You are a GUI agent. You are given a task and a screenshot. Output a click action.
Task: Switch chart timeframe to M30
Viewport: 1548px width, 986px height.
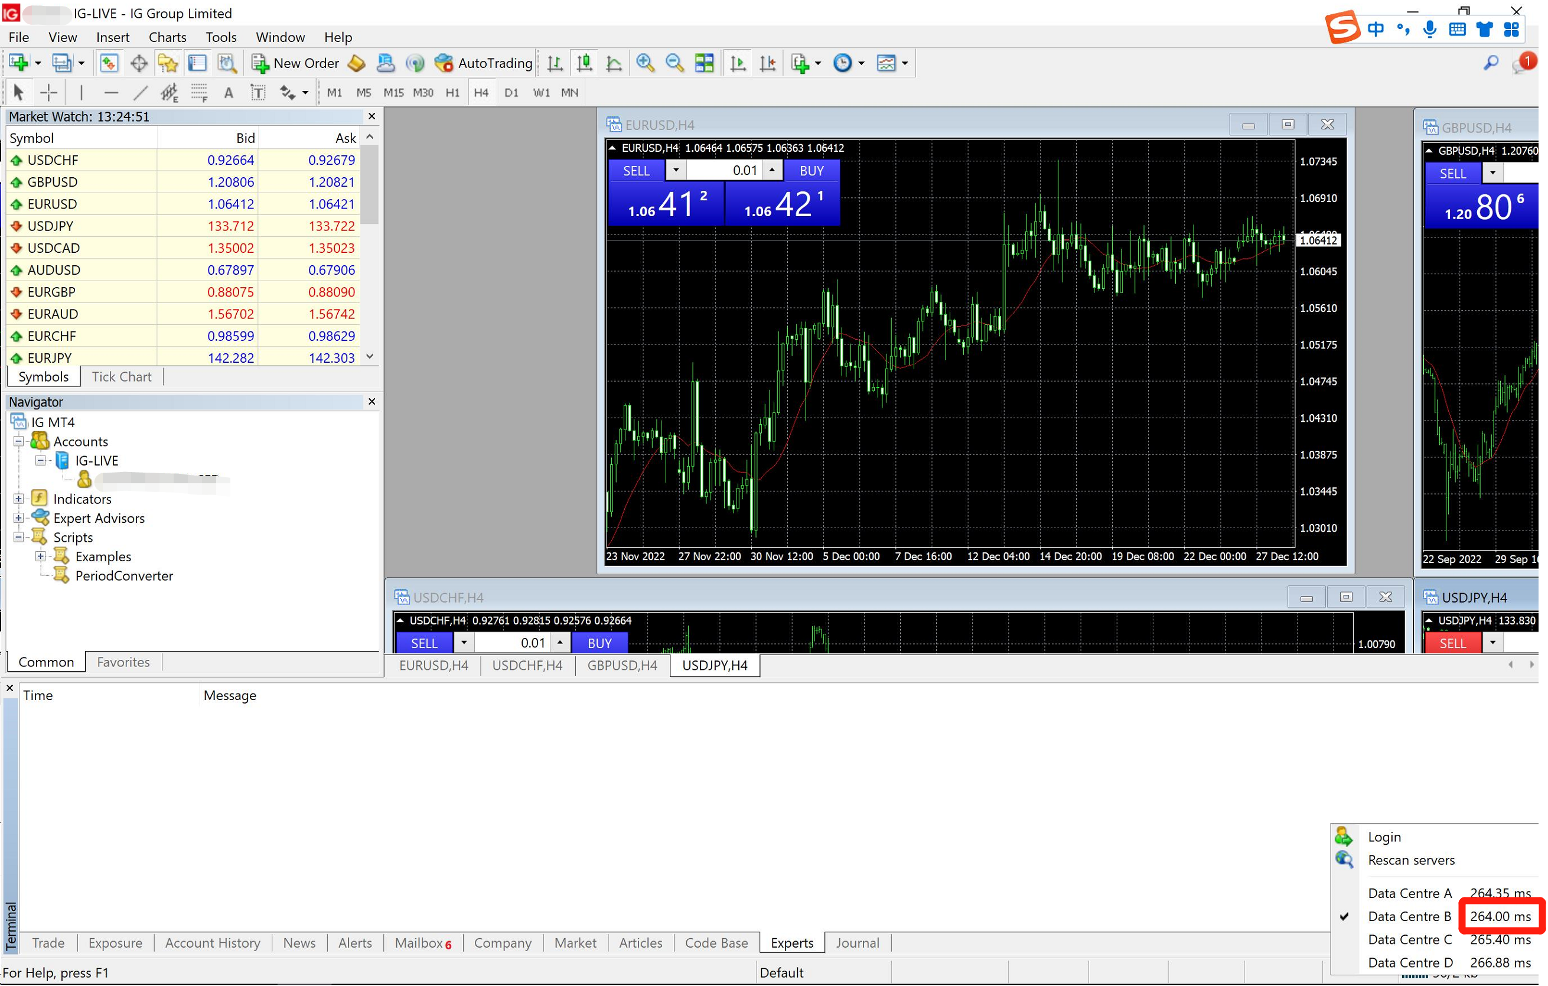coord(423,93)
